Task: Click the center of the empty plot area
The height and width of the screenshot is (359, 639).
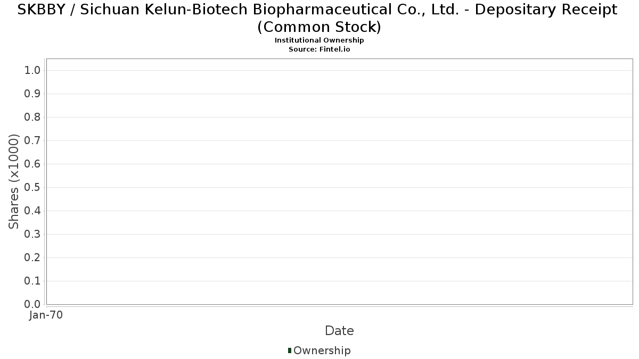Action: (x=339, y=181)
